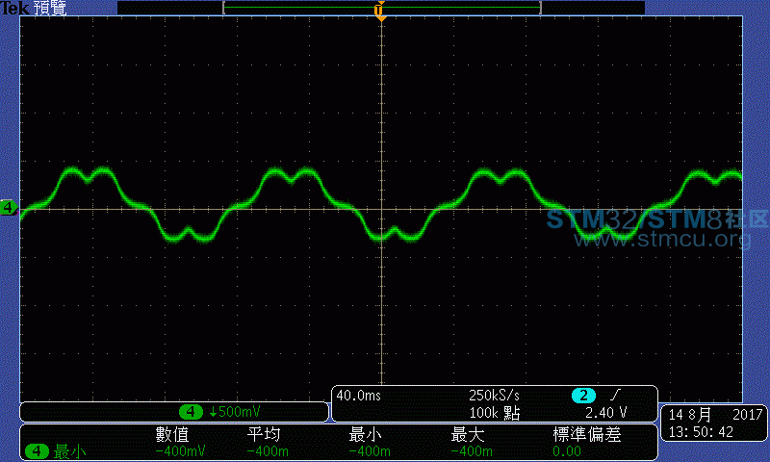This screenshot has width=770, height=462.
Task: Click the 最小 column header
Action: (366, 434)
